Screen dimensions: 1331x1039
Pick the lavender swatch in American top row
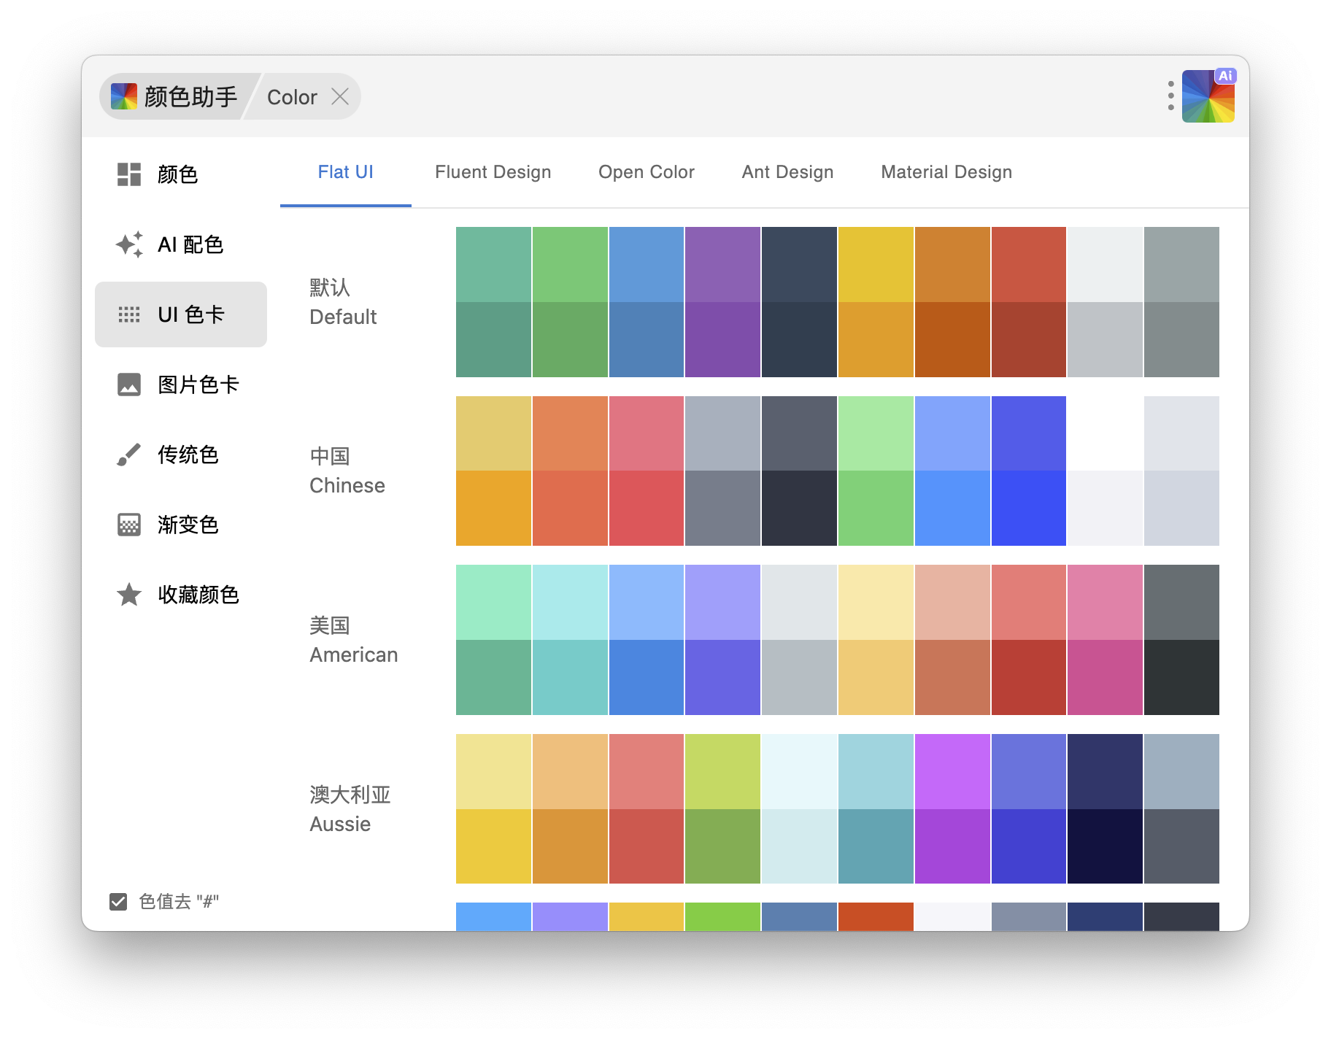(722, 602)
